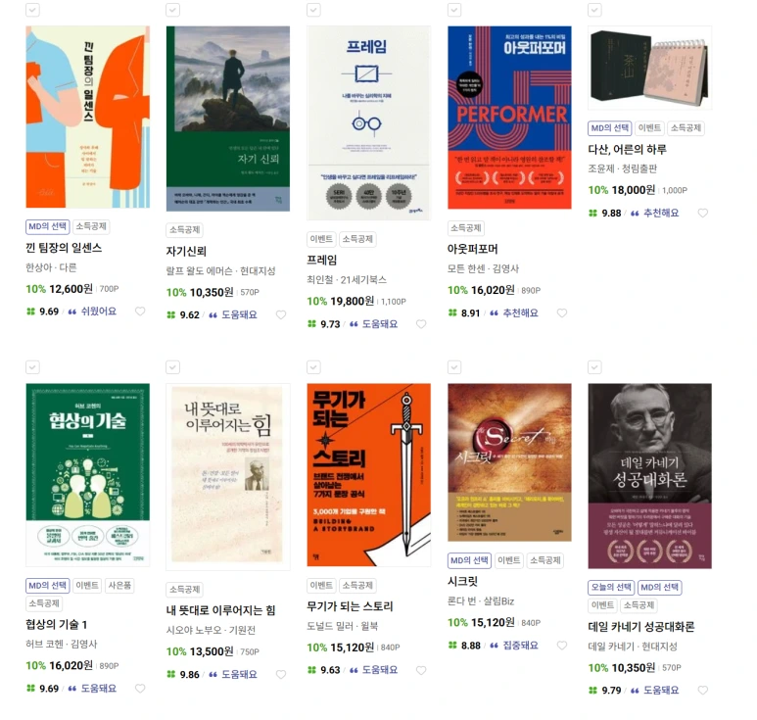757x720 pixels.
Task: Check the box above 시크릿 cover
Action: (454, 367)
